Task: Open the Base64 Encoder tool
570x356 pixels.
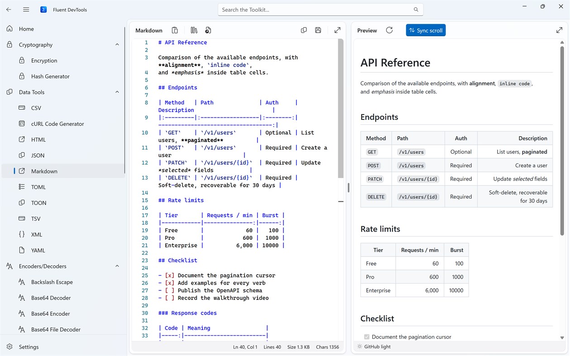Action: coord(63,314)
